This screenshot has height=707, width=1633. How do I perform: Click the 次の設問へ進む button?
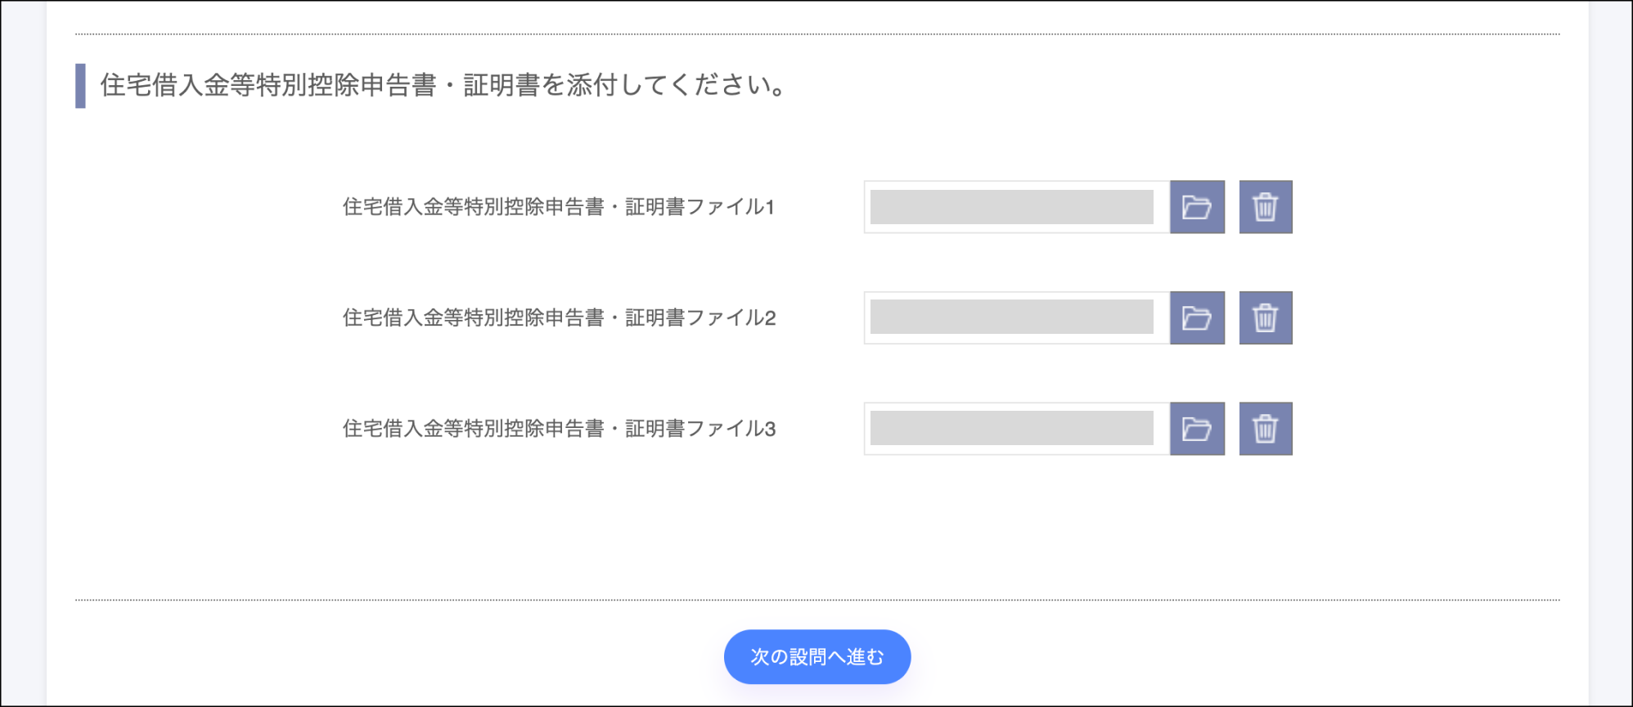tap(816, 656)
